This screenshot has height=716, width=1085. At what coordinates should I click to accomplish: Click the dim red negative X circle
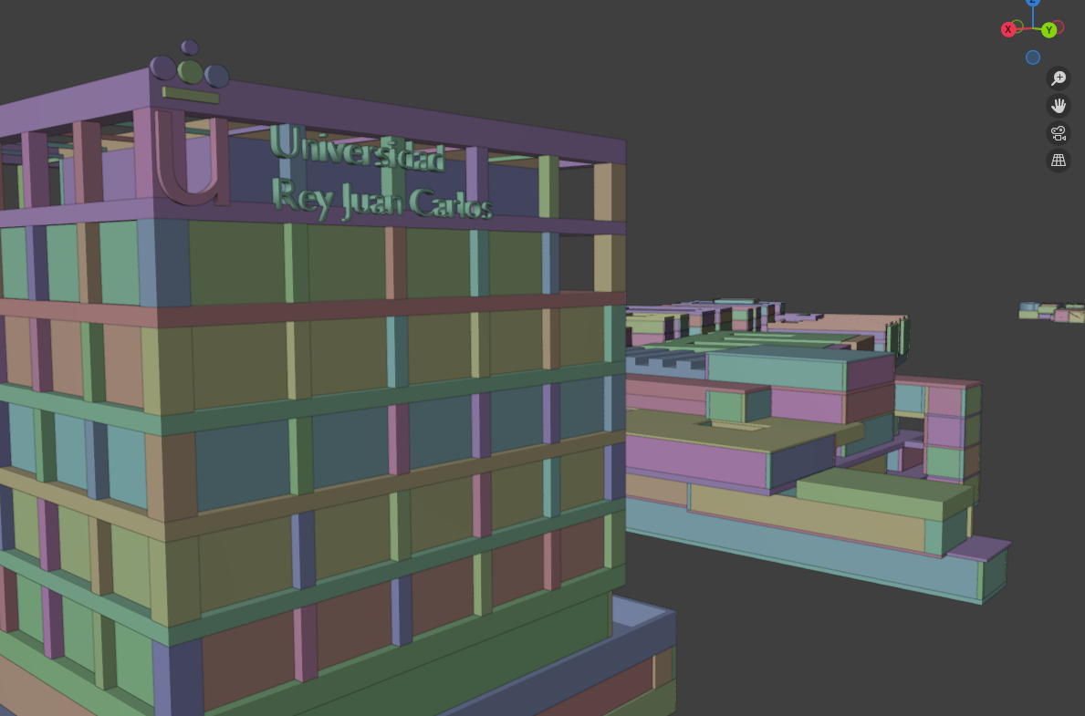(1059, 26)
